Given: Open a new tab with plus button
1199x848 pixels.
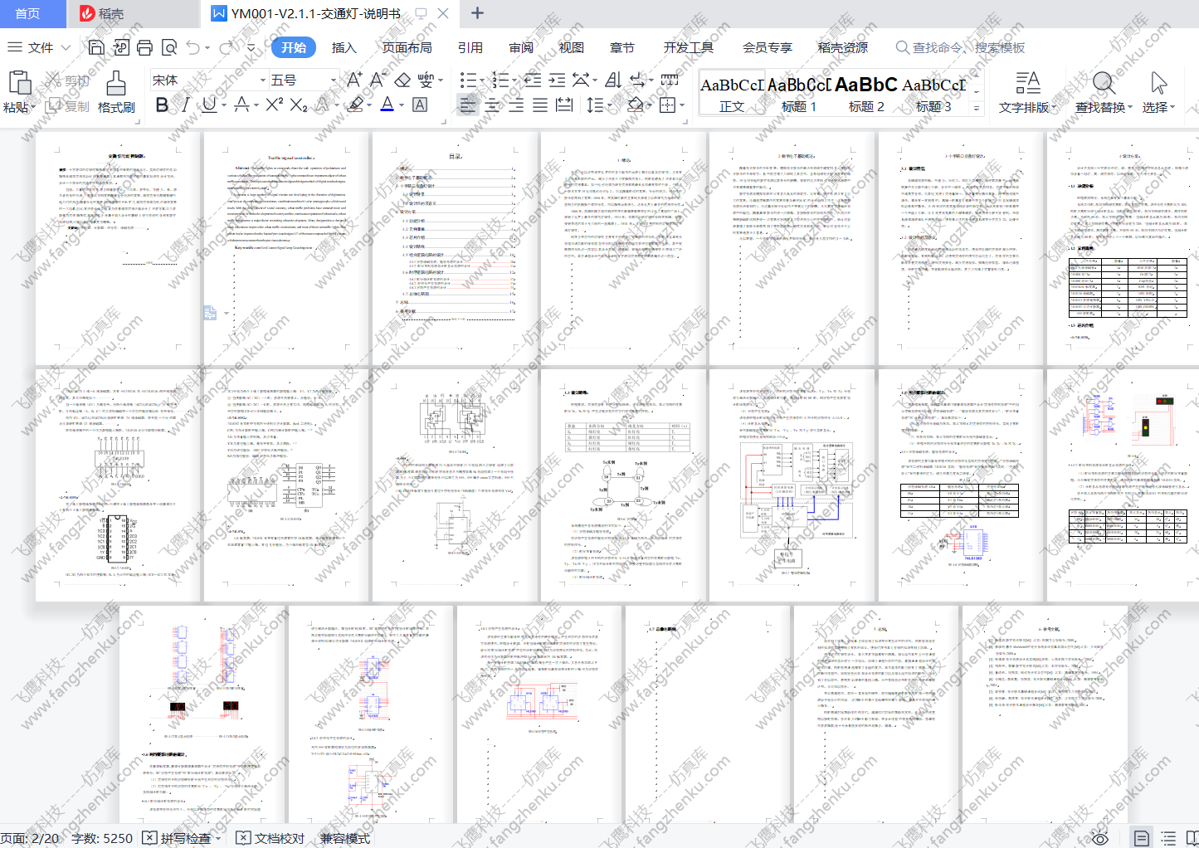Looking at the screenshot, I should [477, 13].
